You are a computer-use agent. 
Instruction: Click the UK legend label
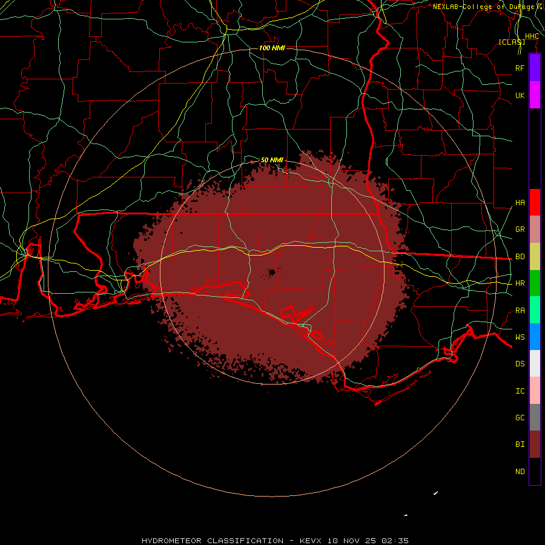[x=520, y=95]
